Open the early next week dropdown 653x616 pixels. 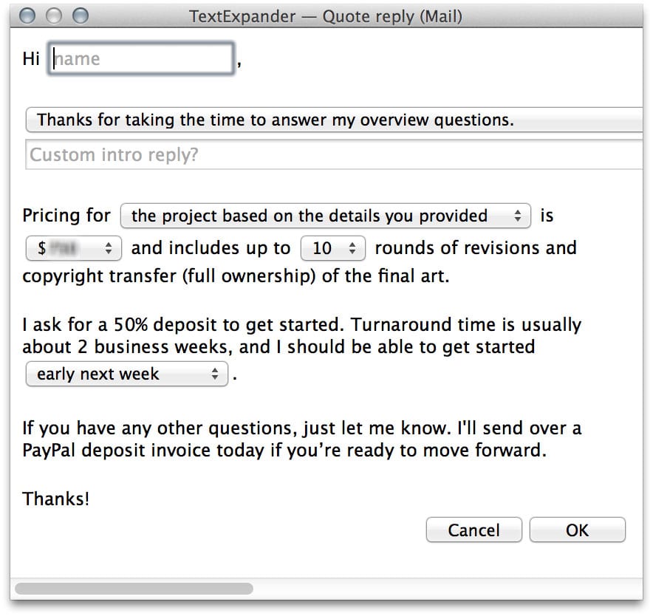click(x=126, y=374)
